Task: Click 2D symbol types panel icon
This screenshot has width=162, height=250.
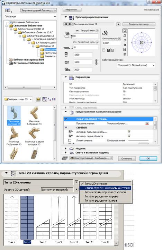Action: (13, 174)
